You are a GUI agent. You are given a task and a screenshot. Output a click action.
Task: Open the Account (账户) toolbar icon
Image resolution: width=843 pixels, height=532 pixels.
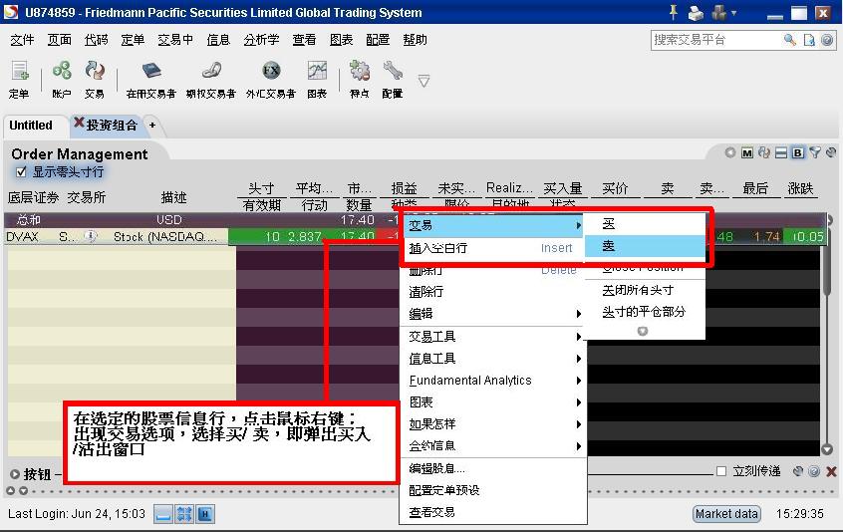click(62, 72)
